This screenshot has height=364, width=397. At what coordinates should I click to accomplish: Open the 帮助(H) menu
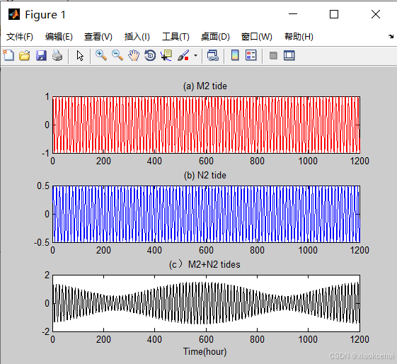[299, 37]
